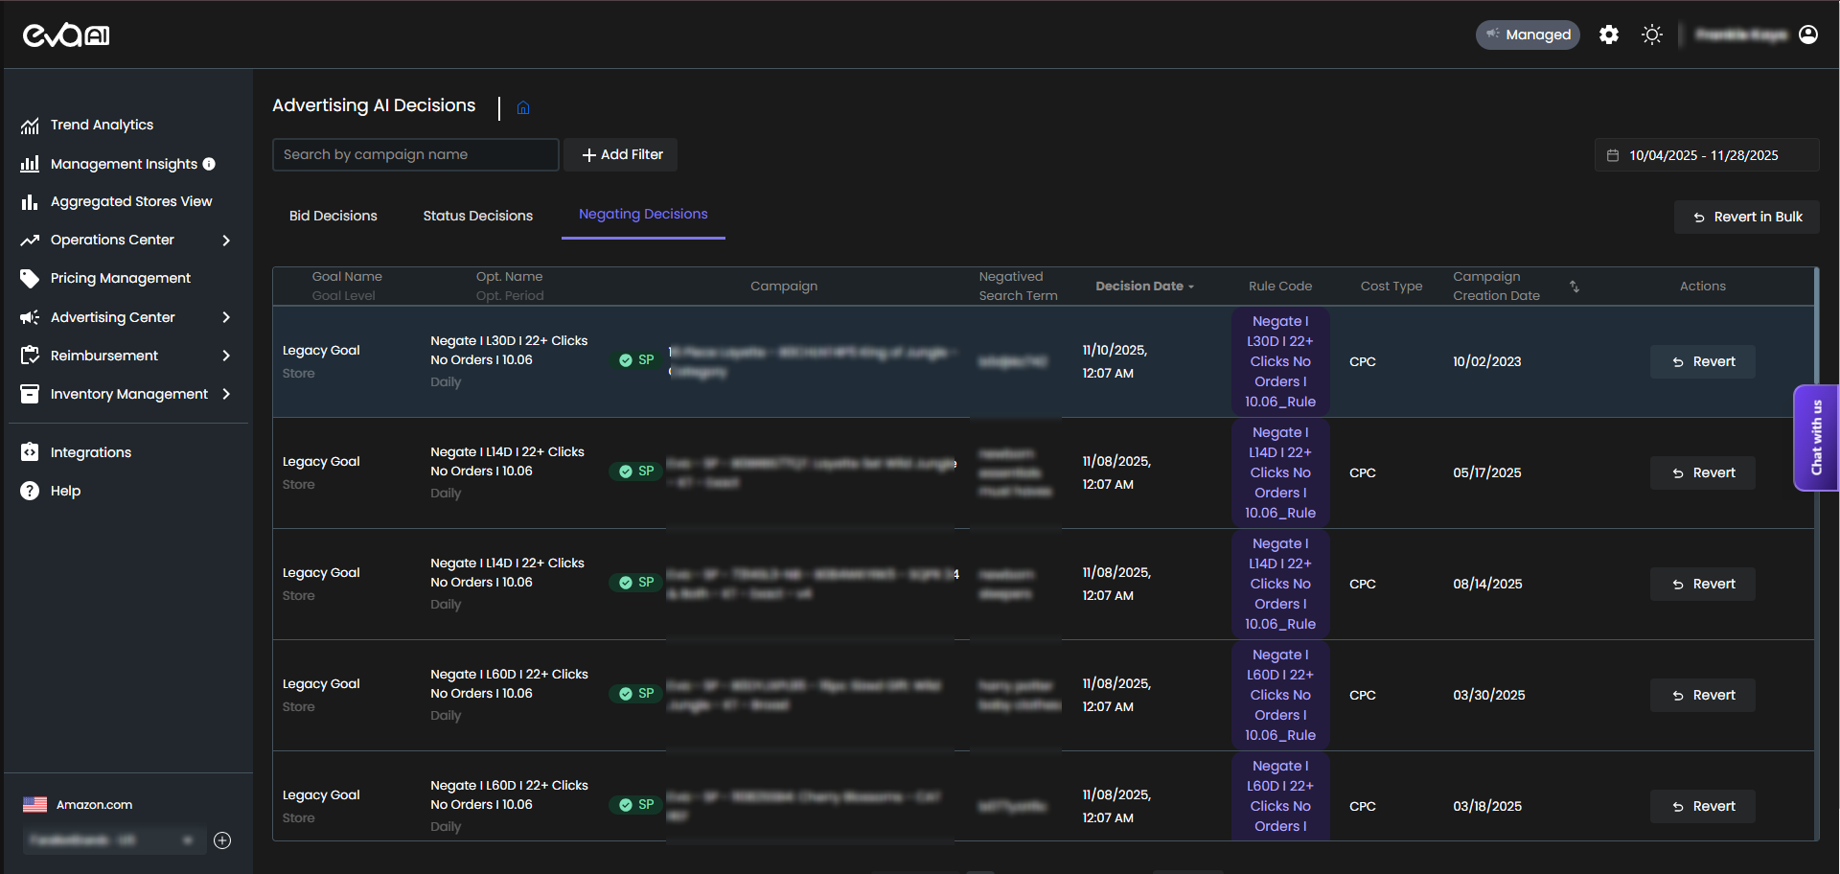This screenshot has width=1840, height=874.
Task: Open the settings gear icon
Action: [1609, 35]
